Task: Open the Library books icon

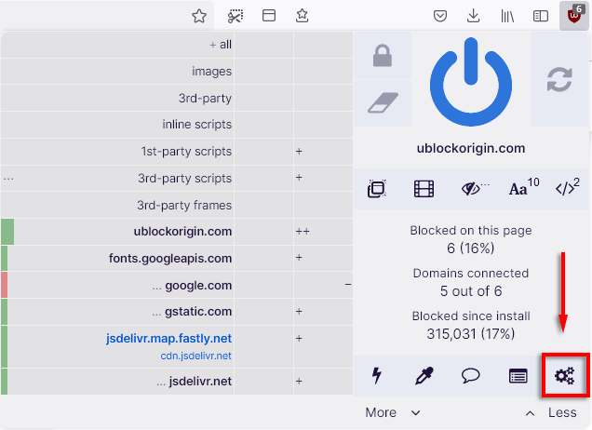Action: pyautogui.click(x=507, y=16)
